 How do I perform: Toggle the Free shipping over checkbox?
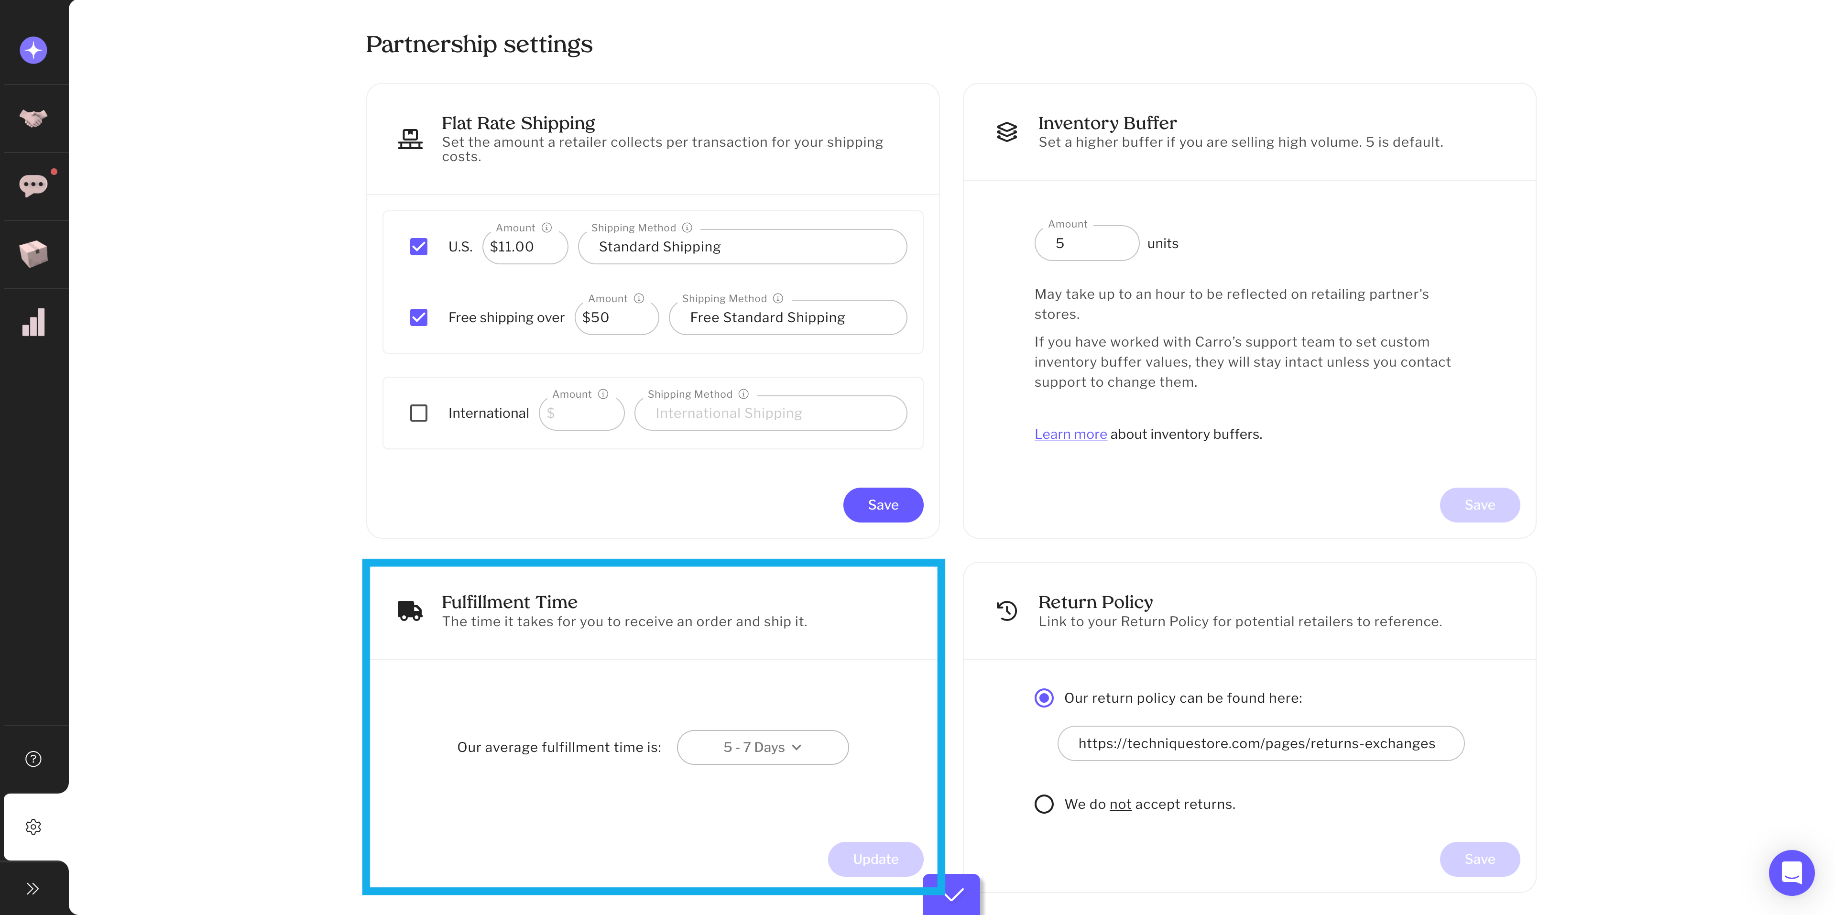point(419,317)
